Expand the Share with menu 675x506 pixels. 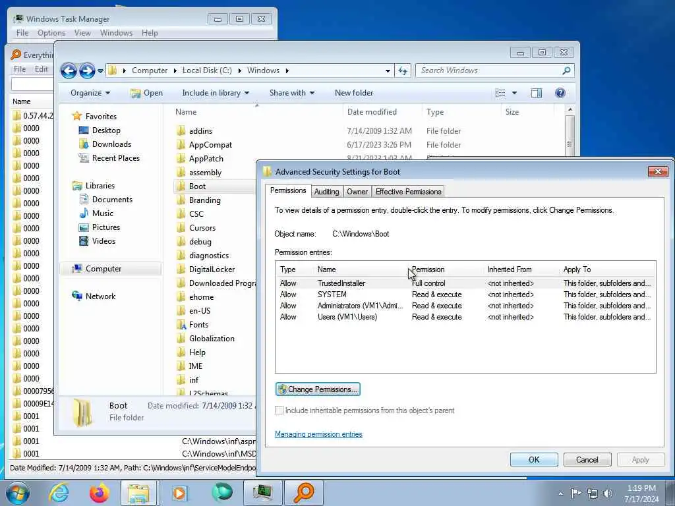tap(292, 93)
